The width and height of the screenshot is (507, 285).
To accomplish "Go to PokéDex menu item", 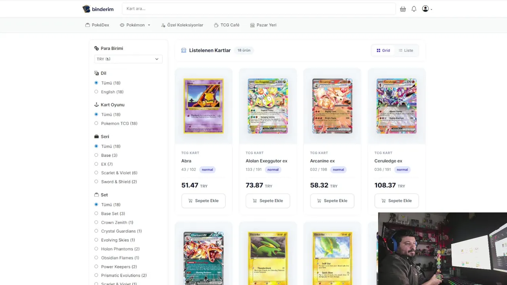I will (x=97, y=25).
